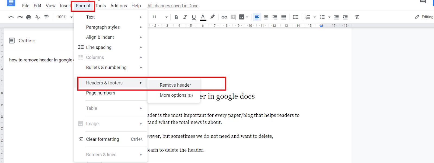The width and height of the screenshot is (434, 163).
Task: Click the font size field showing 11
Action: (x=154, y=17)
